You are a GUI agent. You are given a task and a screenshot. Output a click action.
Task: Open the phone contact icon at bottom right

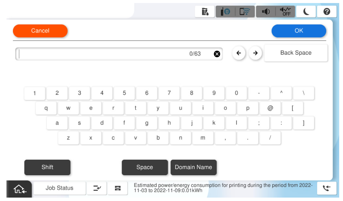point(326,188)
